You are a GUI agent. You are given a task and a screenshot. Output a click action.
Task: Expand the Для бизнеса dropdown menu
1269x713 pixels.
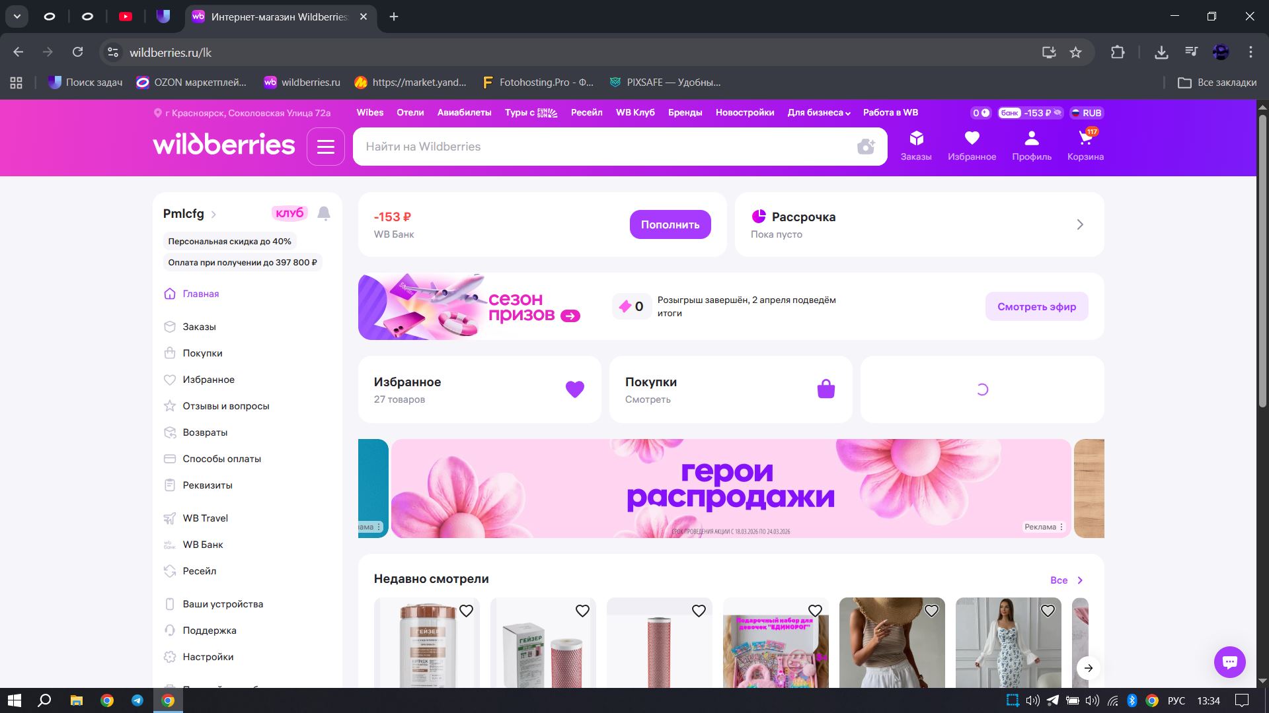coord(819,113)
